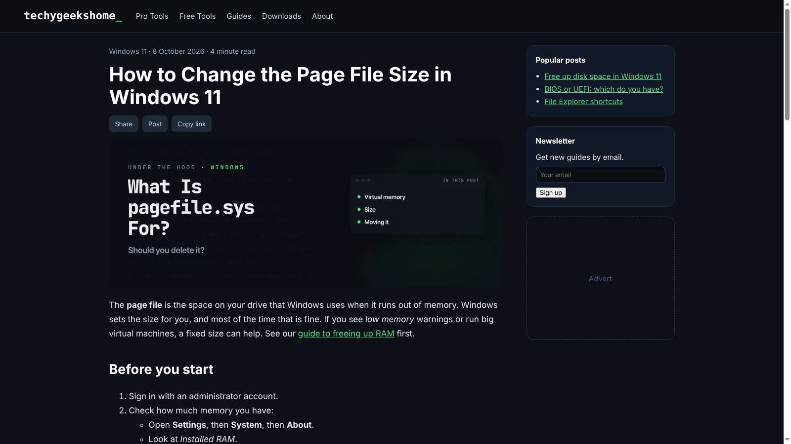
Task: Open the Downloads nav item
Action: pos(281,16)
